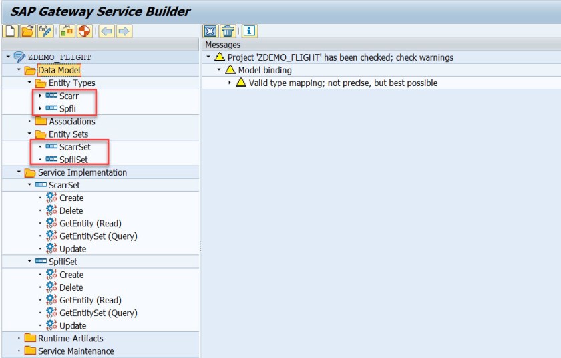Screen dimensions: 561x358
Task: Click the Scarr entity type icon
Action: [51, 96]
